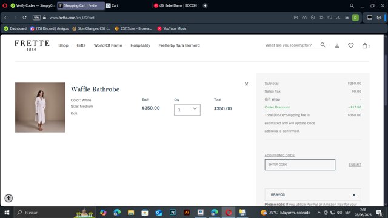
Task: Switch to Shopping Cart Frette tab
Action: point(81,5)
